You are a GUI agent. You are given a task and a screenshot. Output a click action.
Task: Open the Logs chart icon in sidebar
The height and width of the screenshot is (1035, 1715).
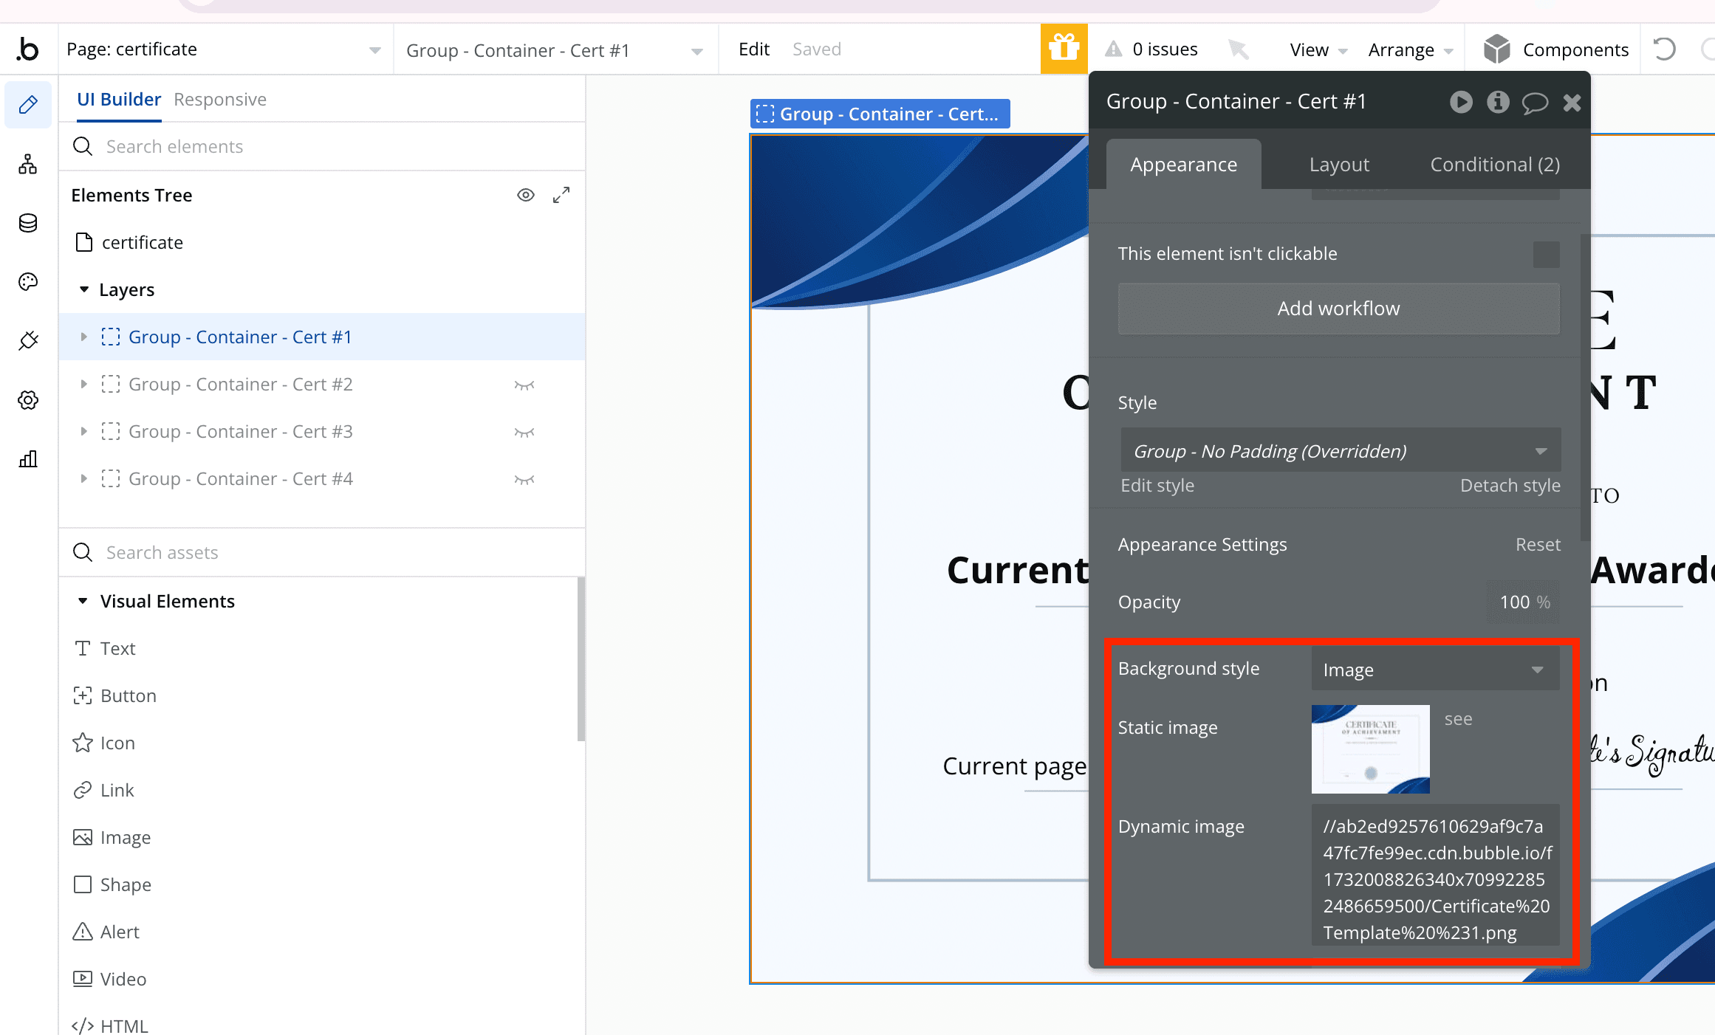point(28,459)
